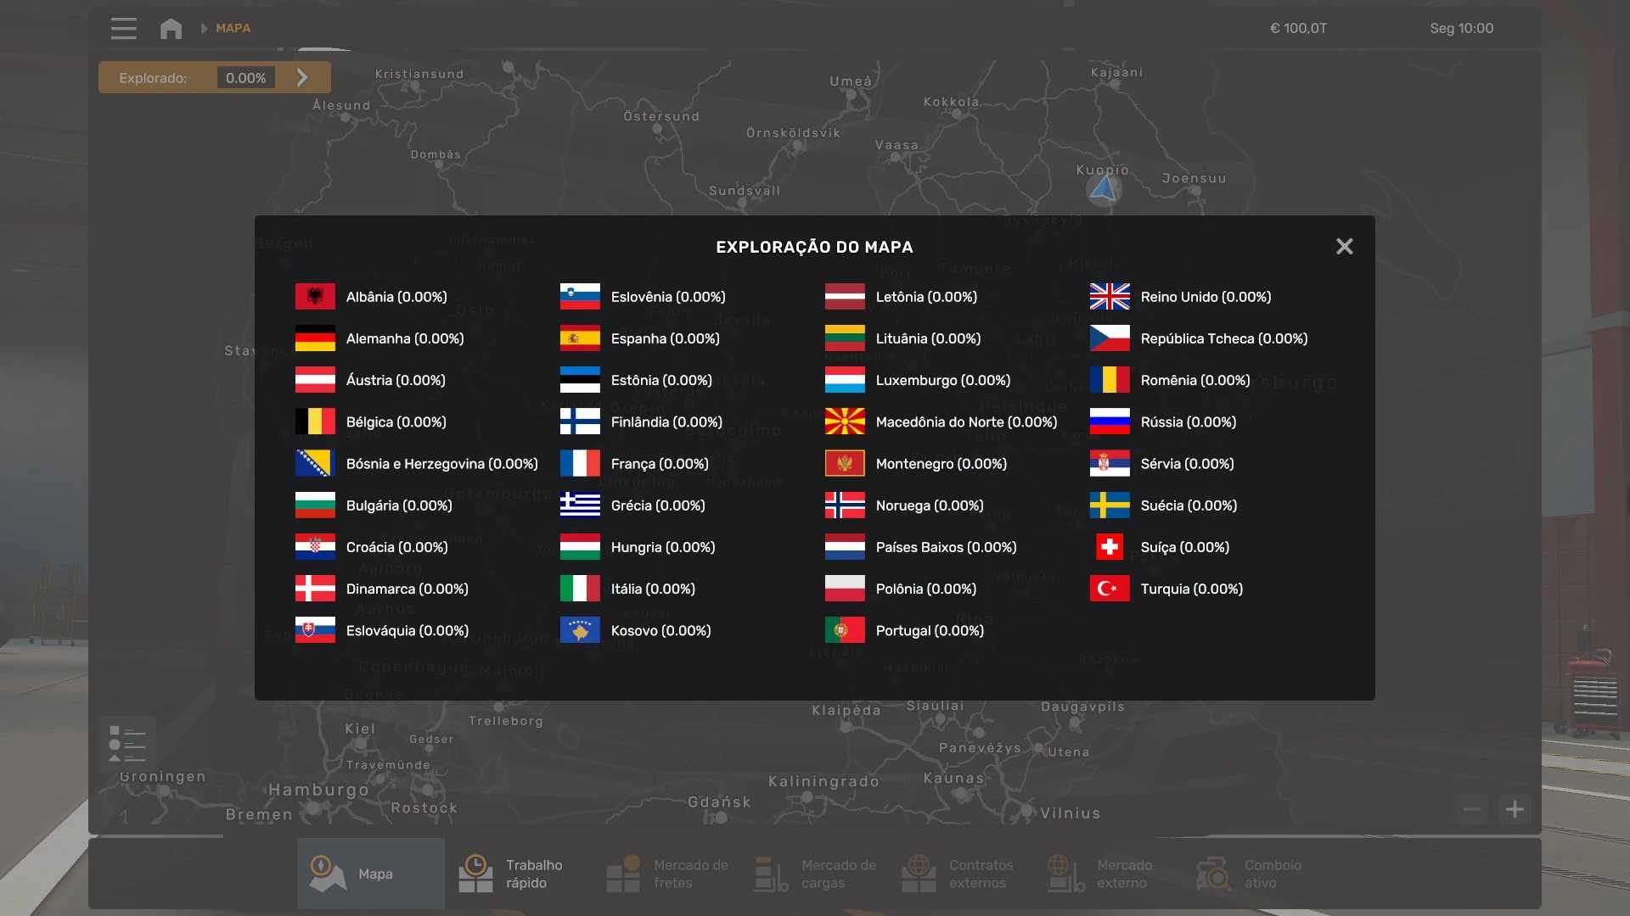Viewport: 1630px width, 916px height.
Task: Click the Eslováquia flag icon
Action: [x=315, y=630]
